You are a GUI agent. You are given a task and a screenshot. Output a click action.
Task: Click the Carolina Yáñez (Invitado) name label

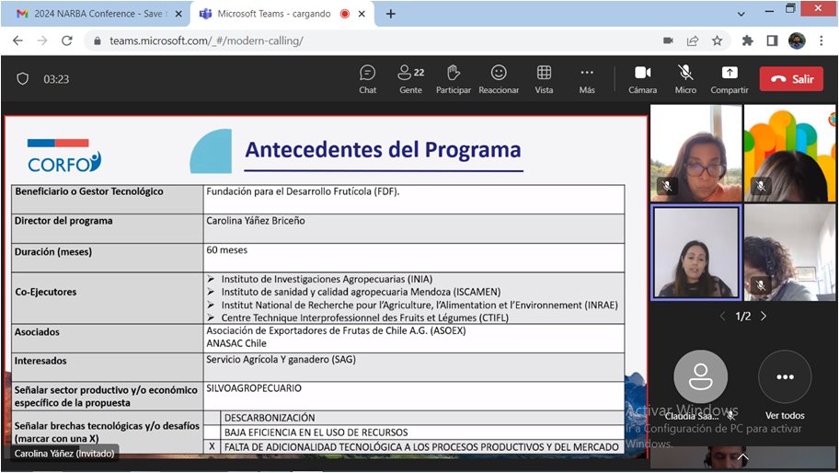click(x=64, y=453)
